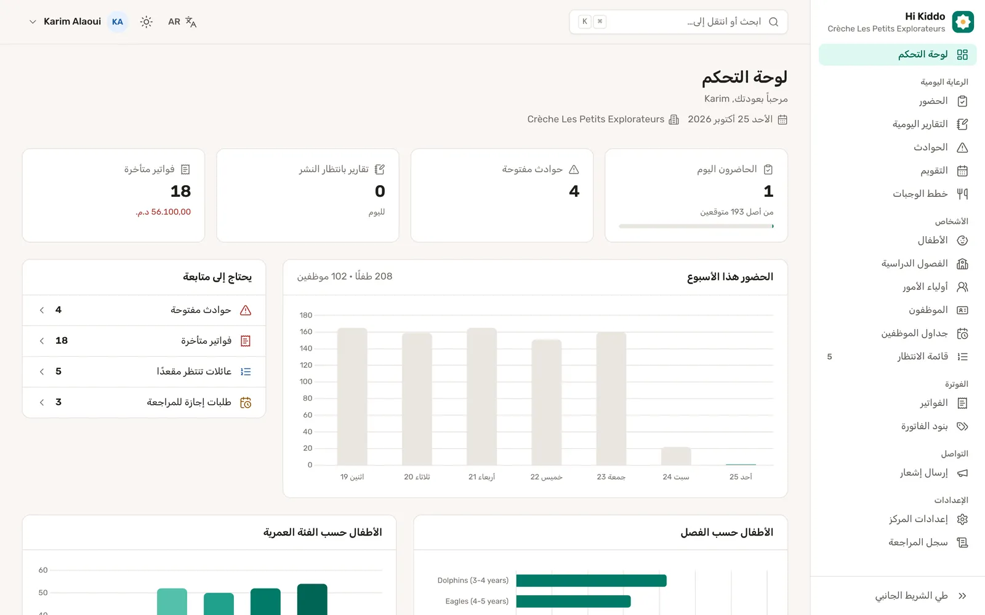Click the التقارير اليومية daily reports icon
This screenshot has height=615, width=985.
tap(963, 124)
